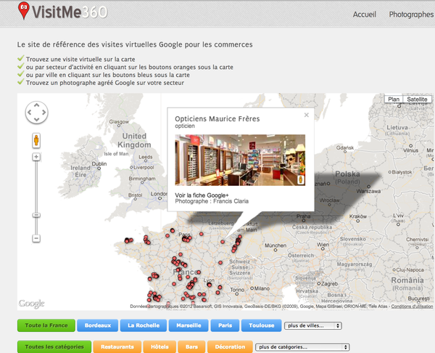435x353 pixels.
Task: Click the Gdańsk city label on map
Action: pyautogui.click(x=345, y=147)
